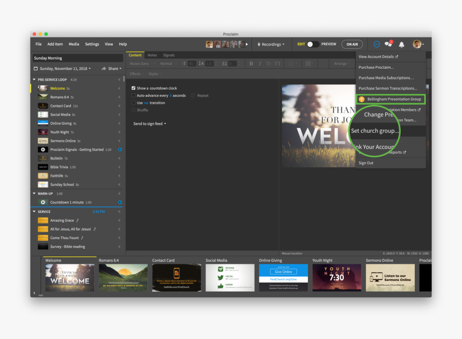Open the Media menu
Image resolution: width=462 pixels, height=339 pixels.
[74, 44]
